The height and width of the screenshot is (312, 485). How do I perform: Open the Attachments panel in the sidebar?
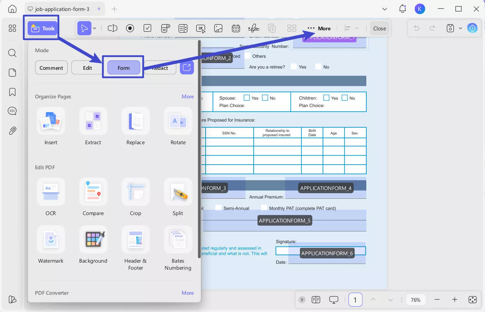(12, 130)
